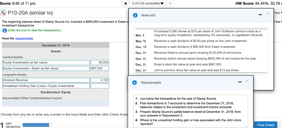Click the 'Score: 9.92 of 11 pts' text

(x=18, y=3)
